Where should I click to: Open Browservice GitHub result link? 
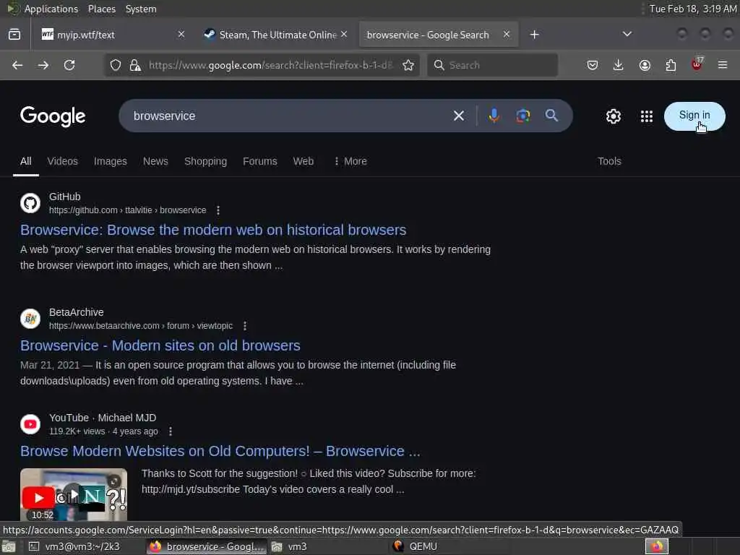click(x=213, y=230)
